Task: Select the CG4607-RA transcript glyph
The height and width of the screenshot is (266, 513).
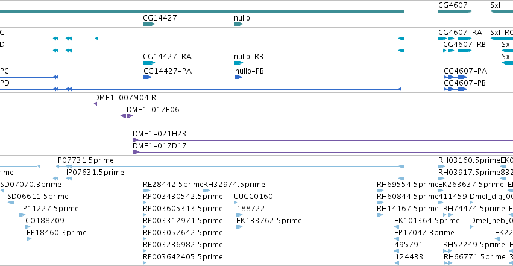Action: (455, 39)
